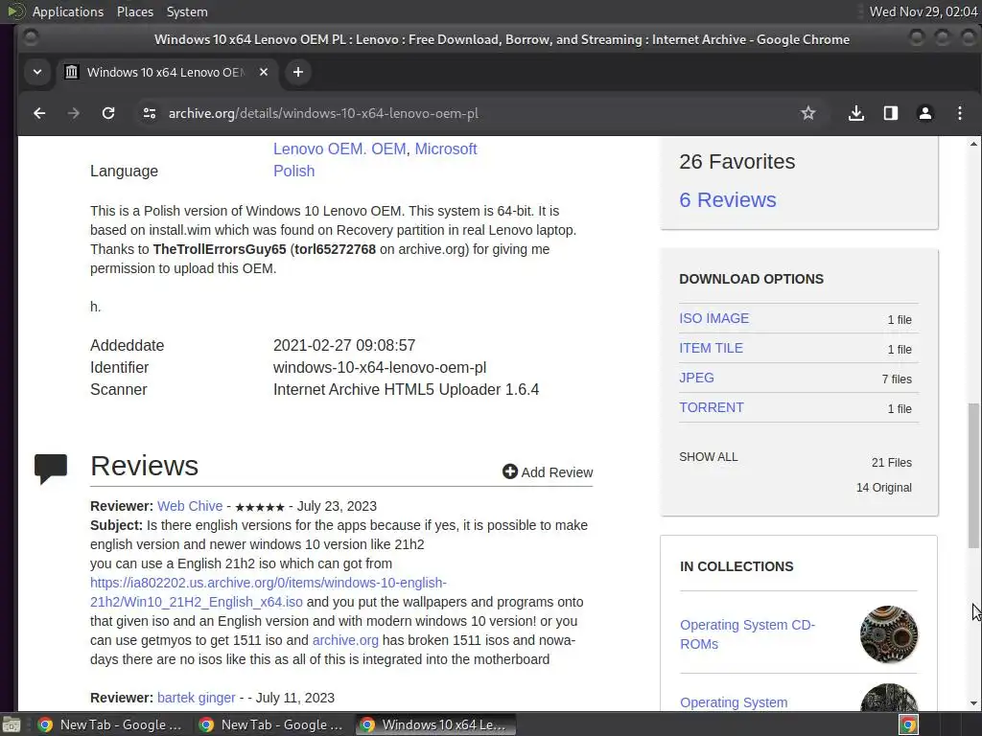Open a new tab with plus icon
Viewport: 982px width, 736px height.
pyautogui.click(x=298, y=72)
